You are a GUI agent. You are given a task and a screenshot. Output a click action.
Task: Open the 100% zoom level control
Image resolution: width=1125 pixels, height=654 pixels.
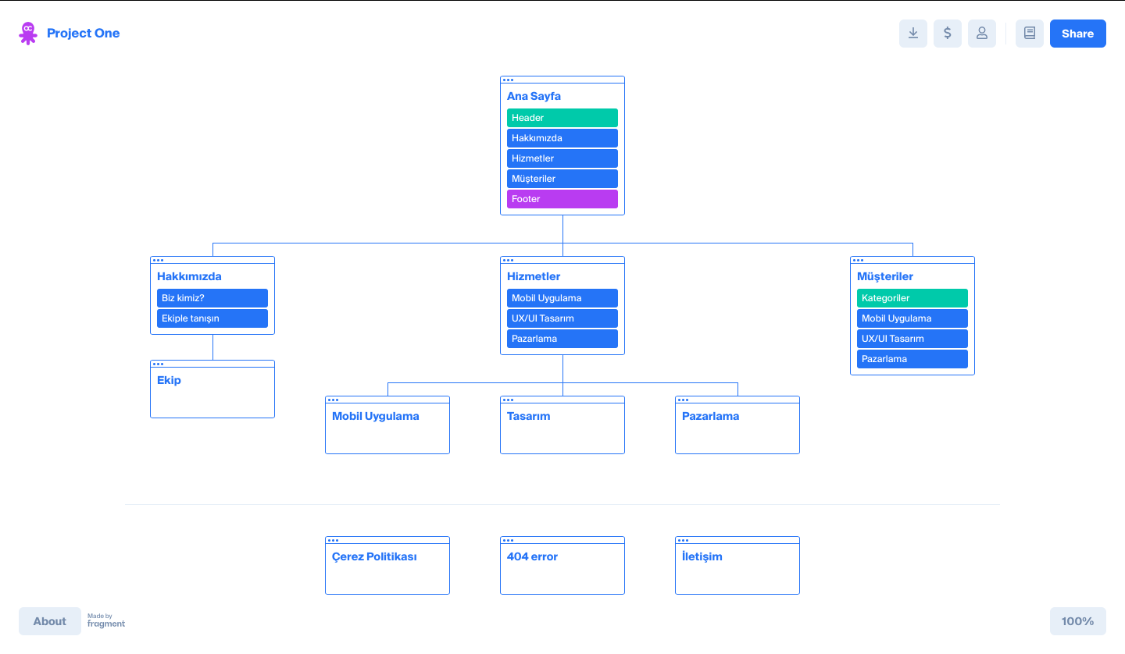click(1077, 621)
